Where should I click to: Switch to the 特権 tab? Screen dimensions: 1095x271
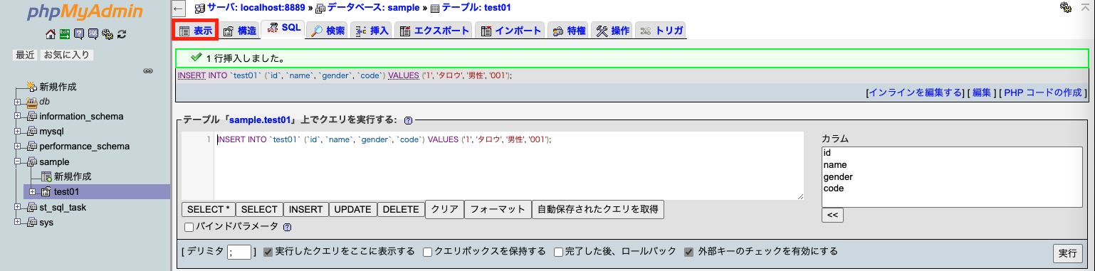568,31
